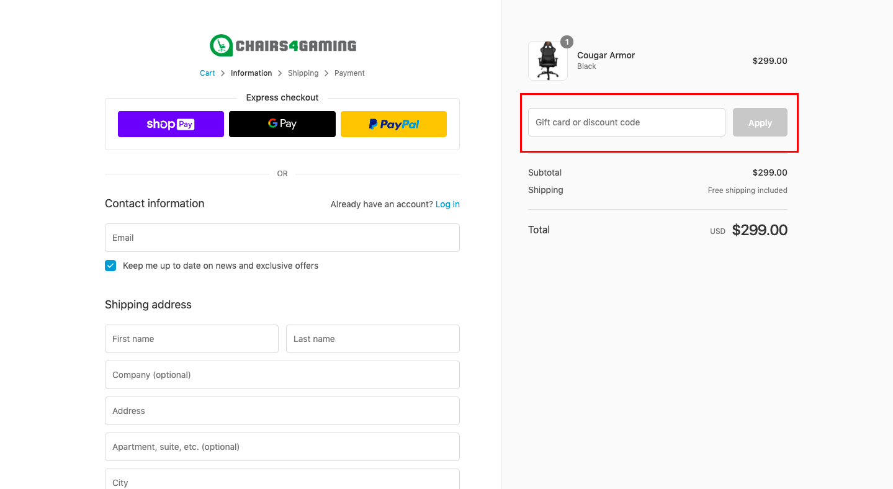The width and height of the screenshot is (893, 489).
Task: Select the Information breadcrumb step
Action: pyautogui.click(x=251, y=73)
